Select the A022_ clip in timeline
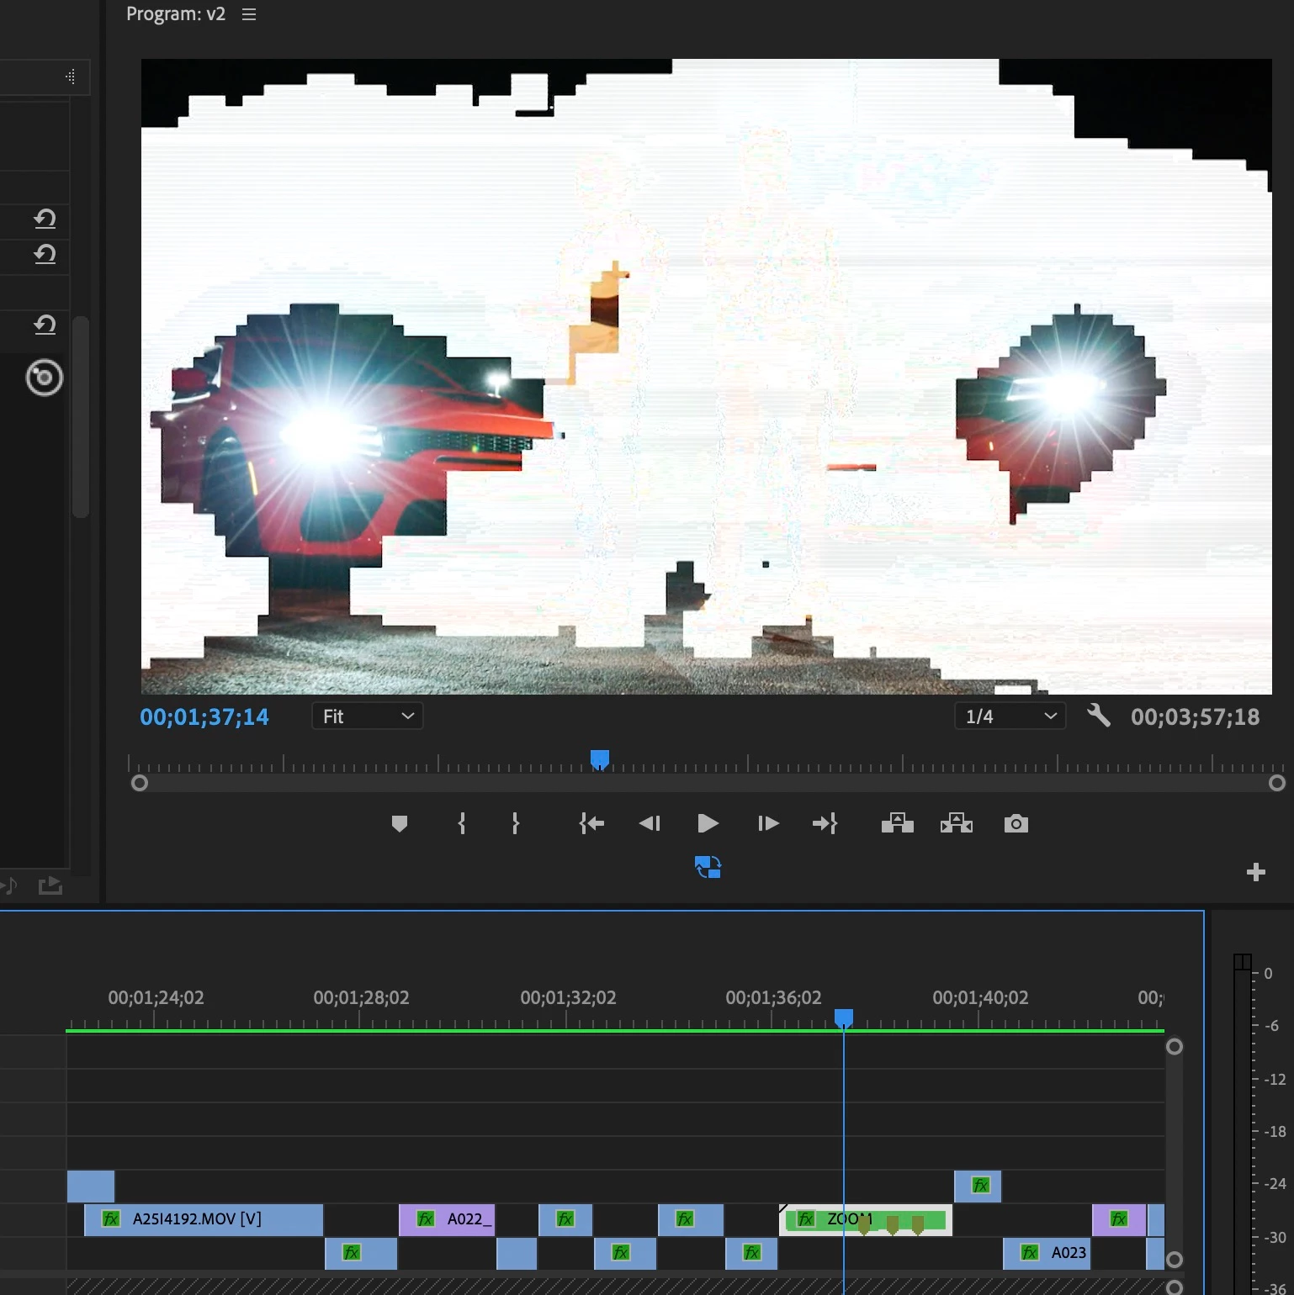Viewport: 1294px width, 1295px height. pyautogui.click(x=447, y=1219)
